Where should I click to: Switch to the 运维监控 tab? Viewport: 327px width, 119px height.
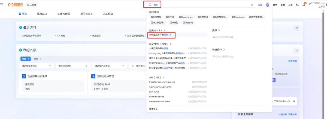[42, 14]
